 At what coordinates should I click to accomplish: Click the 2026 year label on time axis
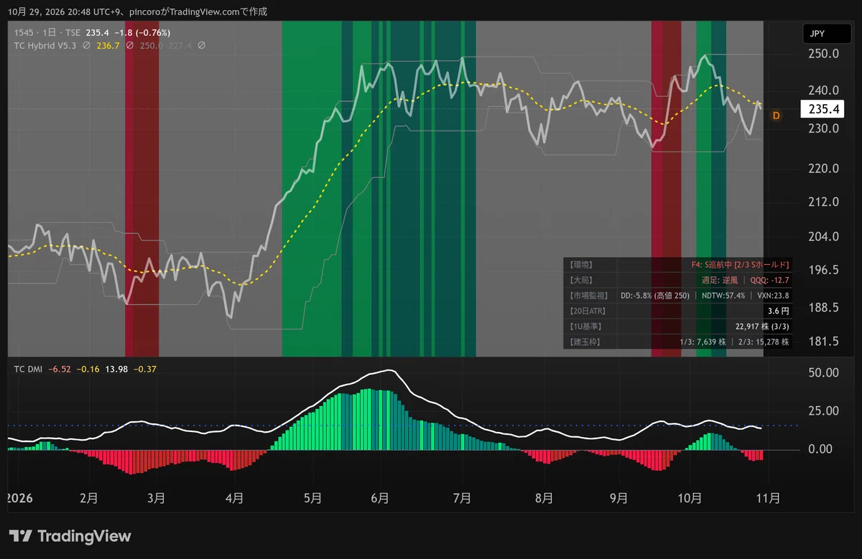(x=20, y=497)
